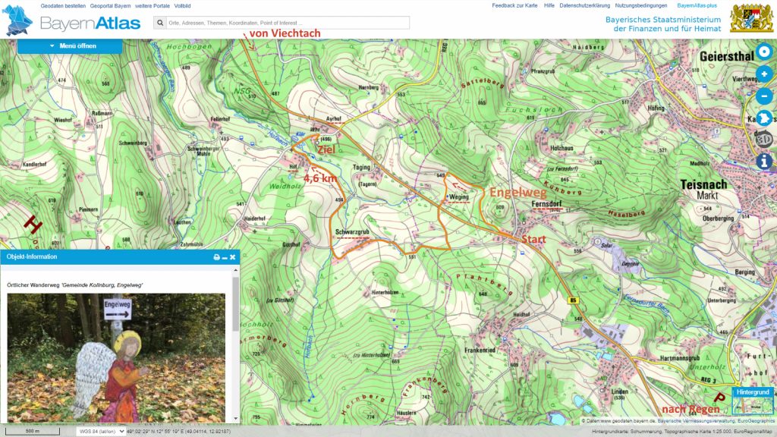Click the Objekt-Information panel title
777x437 pixels.
pyautogui.click(x=32, y=256)
